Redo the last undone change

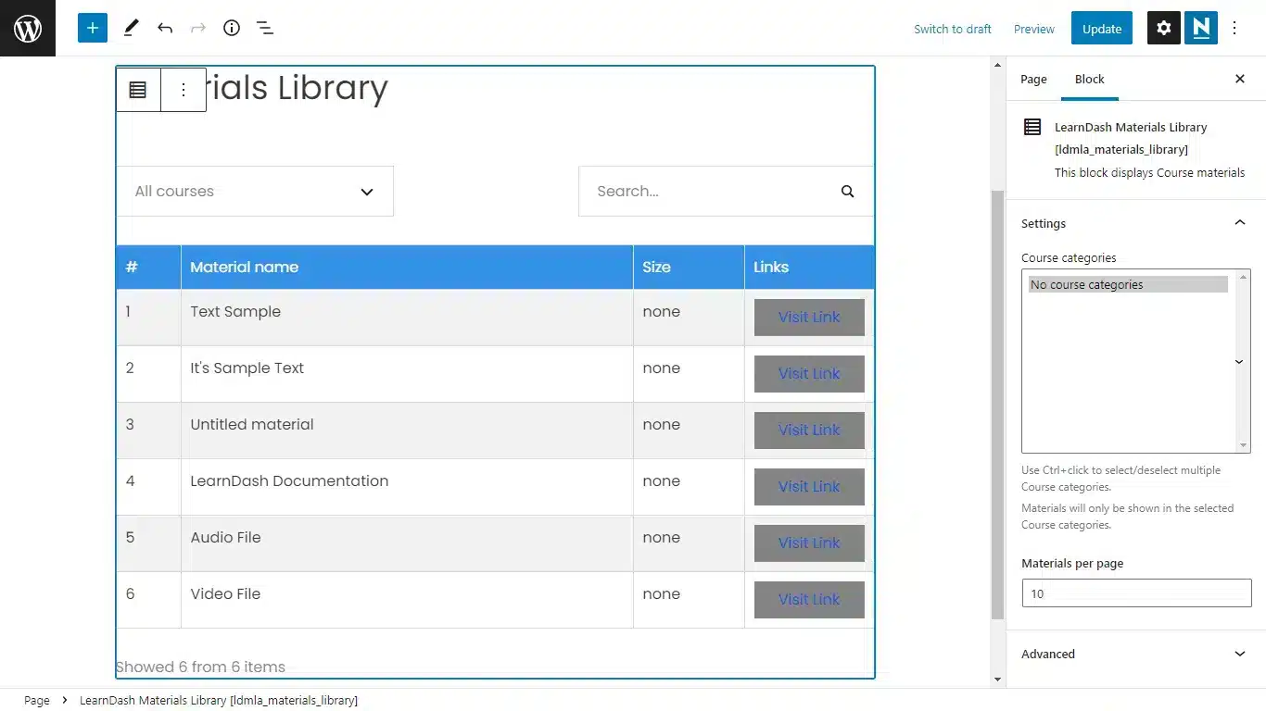pyautogui.click(x=198, y=28)
